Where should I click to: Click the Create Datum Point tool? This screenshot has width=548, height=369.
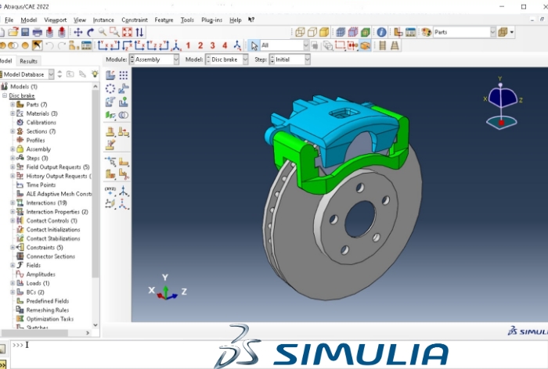coord(110,192)
